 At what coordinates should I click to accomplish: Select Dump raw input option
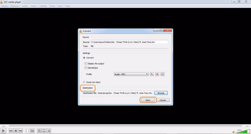(x=84, y=82)
